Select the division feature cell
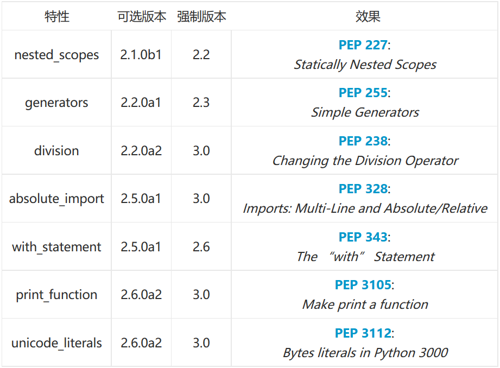The height and width of the screenshot is (368, 500). [x=56, y=150]
